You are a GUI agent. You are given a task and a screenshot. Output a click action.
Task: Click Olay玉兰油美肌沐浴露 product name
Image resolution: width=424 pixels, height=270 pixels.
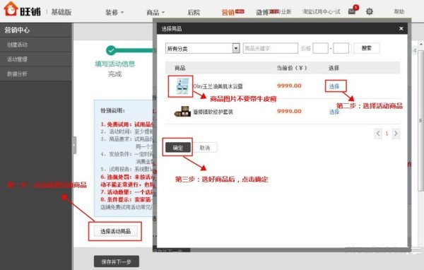(x=218, y=86)
